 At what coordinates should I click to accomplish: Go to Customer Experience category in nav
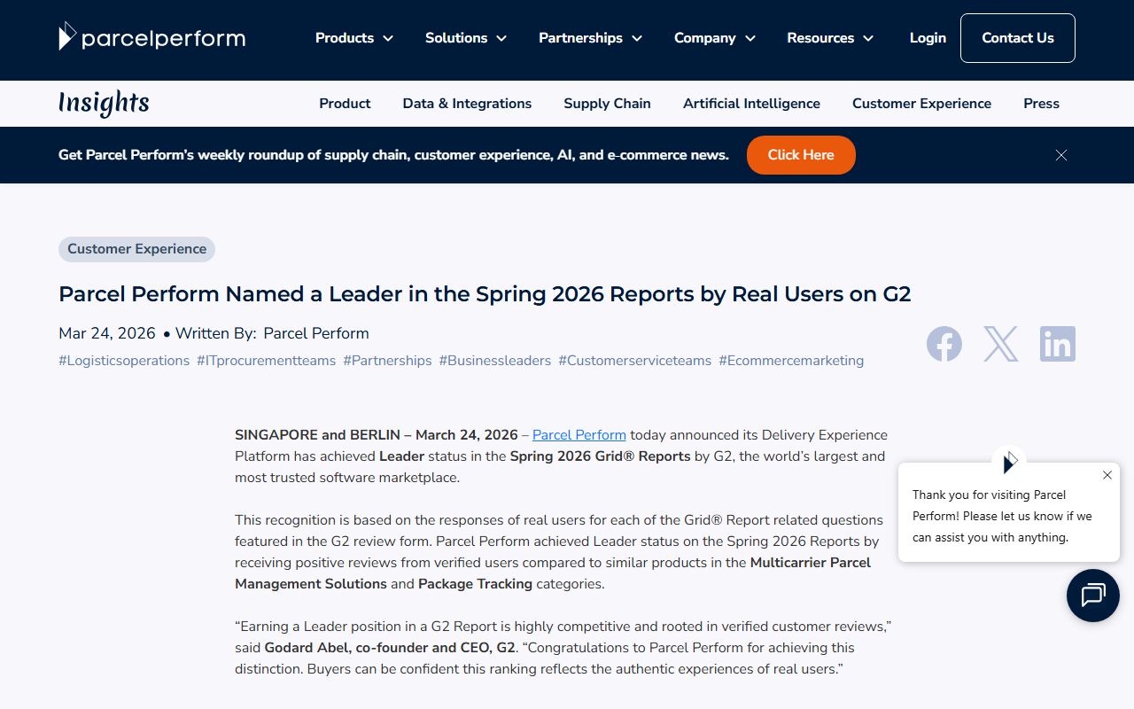[921, 104]
